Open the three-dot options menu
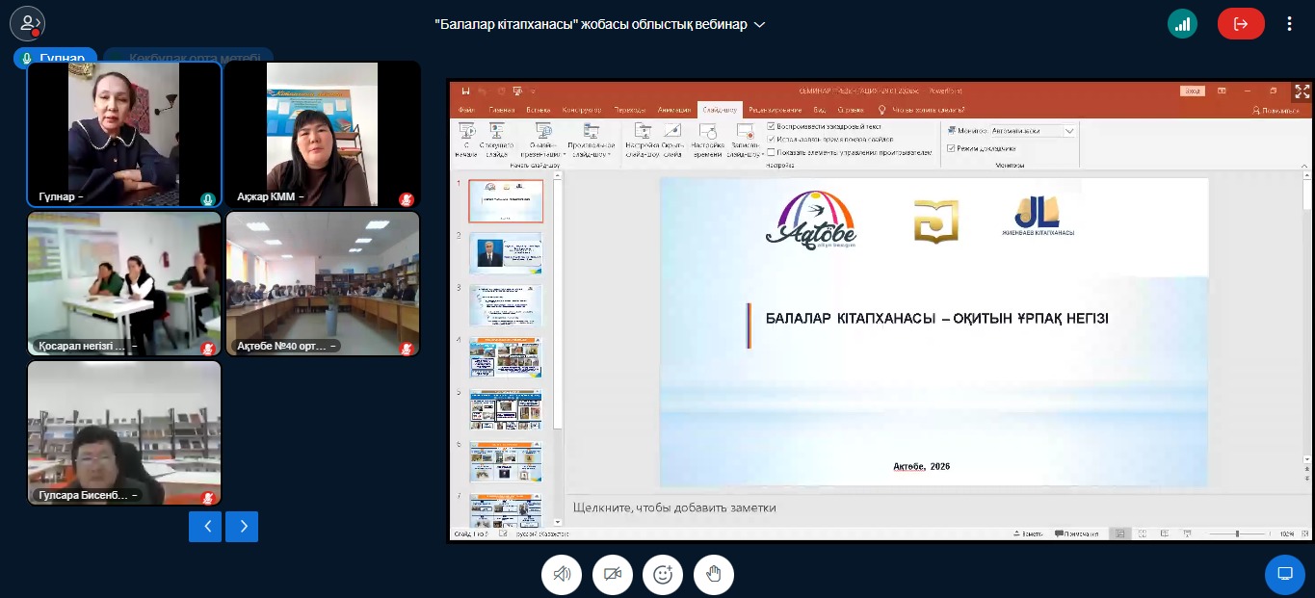Image resolution: width=1315 pixels, height=598 pixels. pos(1290,24)
